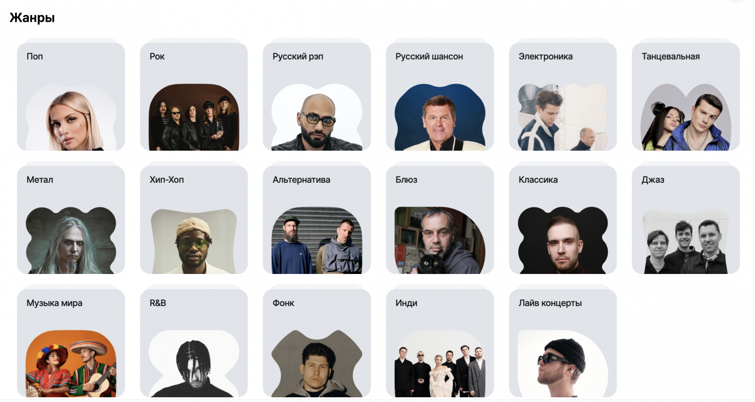Select the Рок genre card

(x=194, y=96)
